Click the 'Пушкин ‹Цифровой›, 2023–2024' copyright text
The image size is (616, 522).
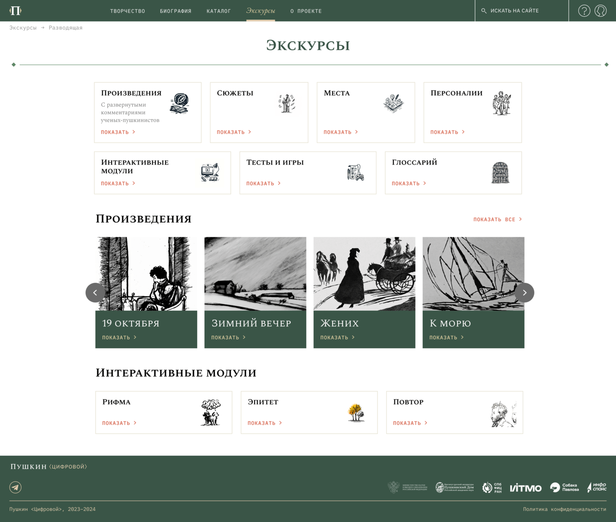click(x=52, y=509)
